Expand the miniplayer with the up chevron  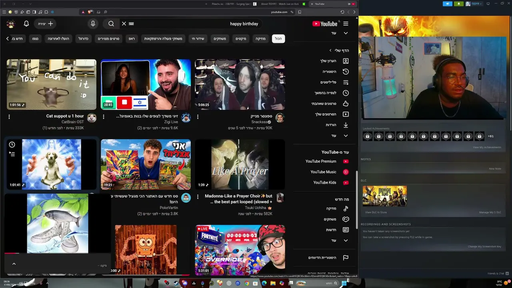14,264
